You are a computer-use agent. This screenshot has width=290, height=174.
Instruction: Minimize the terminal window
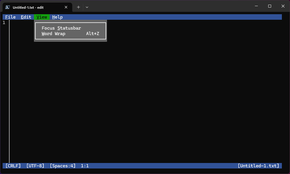256,6
